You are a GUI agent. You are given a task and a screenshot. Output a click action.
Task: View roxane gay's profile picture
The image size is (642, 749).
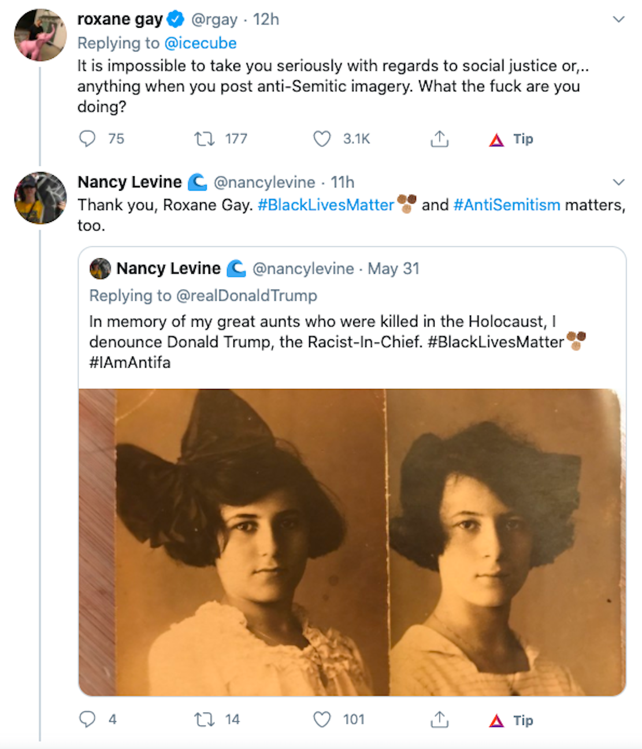click(40, 35)
